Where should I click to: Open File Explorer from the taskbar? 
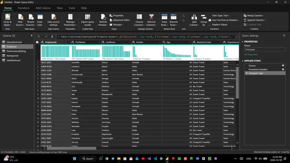click(119, 159)
